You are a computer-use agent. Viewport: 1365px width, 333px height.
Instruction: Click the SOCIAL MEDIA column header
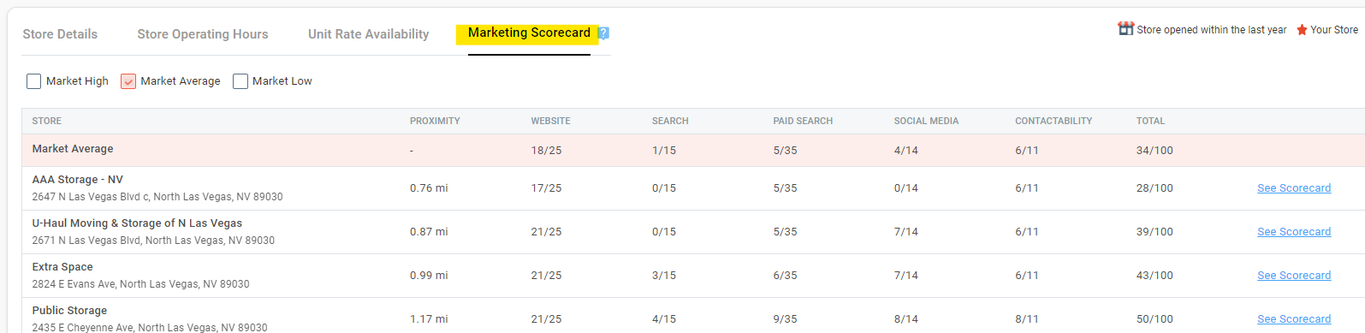(x=926, y=122)
